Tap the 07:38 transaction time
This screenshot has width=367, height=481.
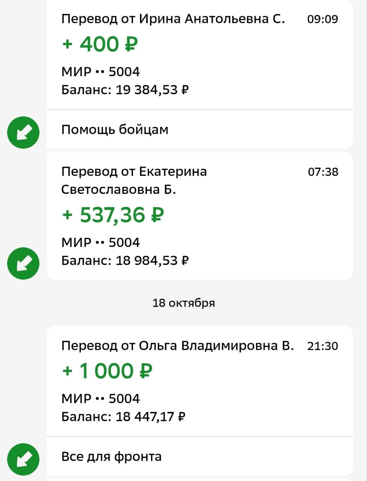(x=323, y=172)
